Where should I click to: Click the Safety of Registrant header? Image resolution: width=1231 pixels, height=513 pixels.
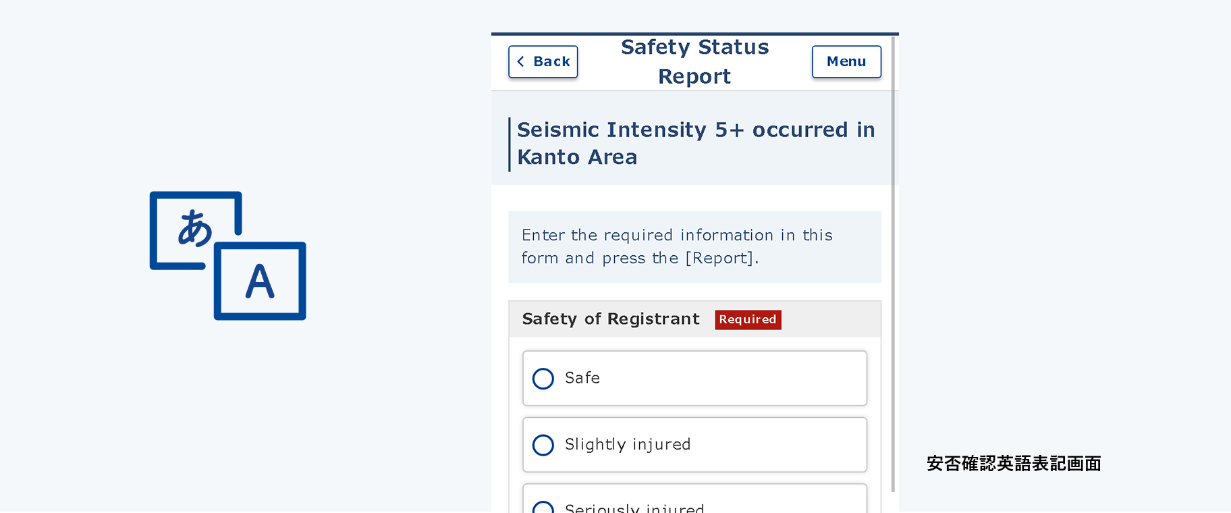(611, 319)
